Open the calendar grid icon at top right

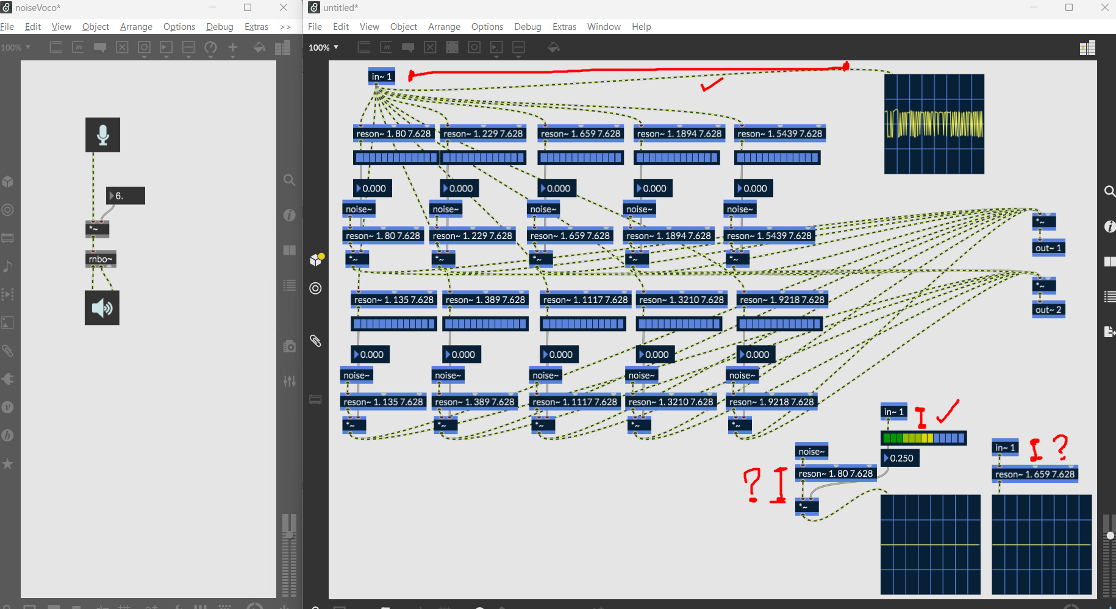point(1087,48)
